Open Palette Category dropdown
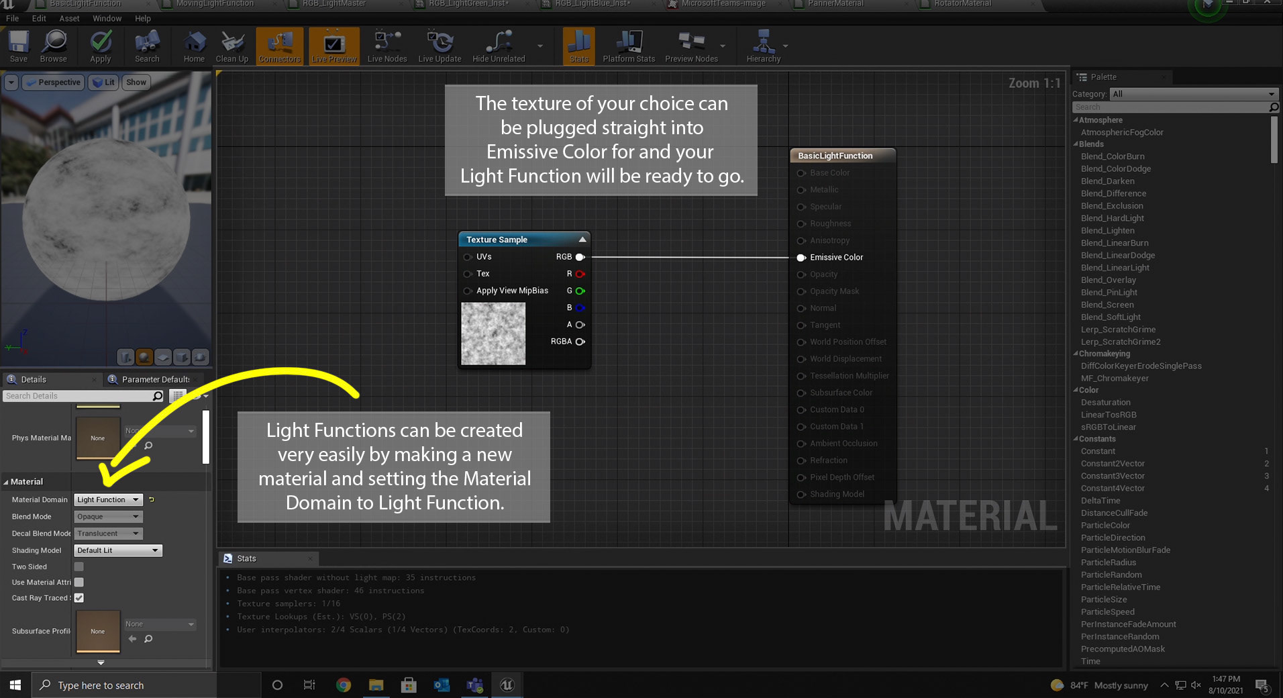 coord(1193,94)
